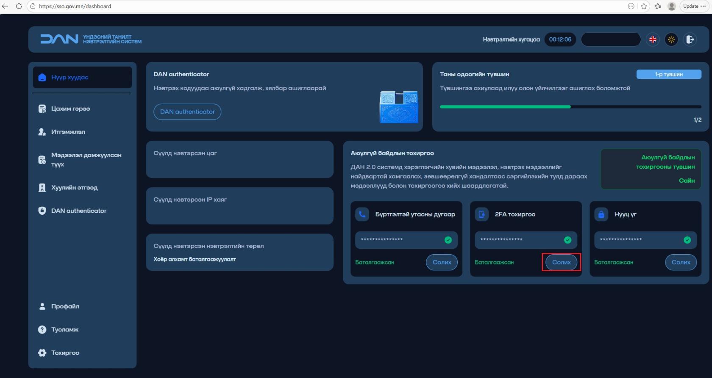Click green checkmark in password field
Screen dimensions: 712x378
(687, 240)
